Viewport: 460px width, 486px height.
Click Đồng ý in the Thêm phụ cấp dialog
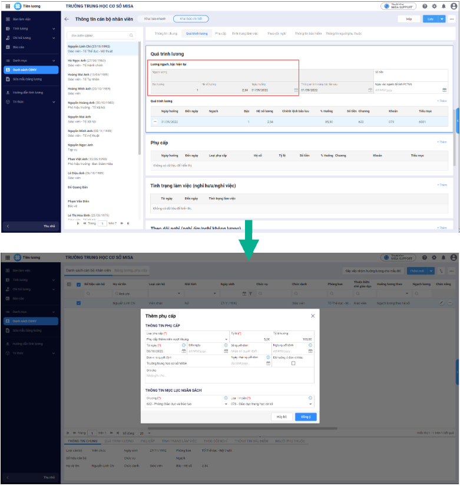point(306,417)
